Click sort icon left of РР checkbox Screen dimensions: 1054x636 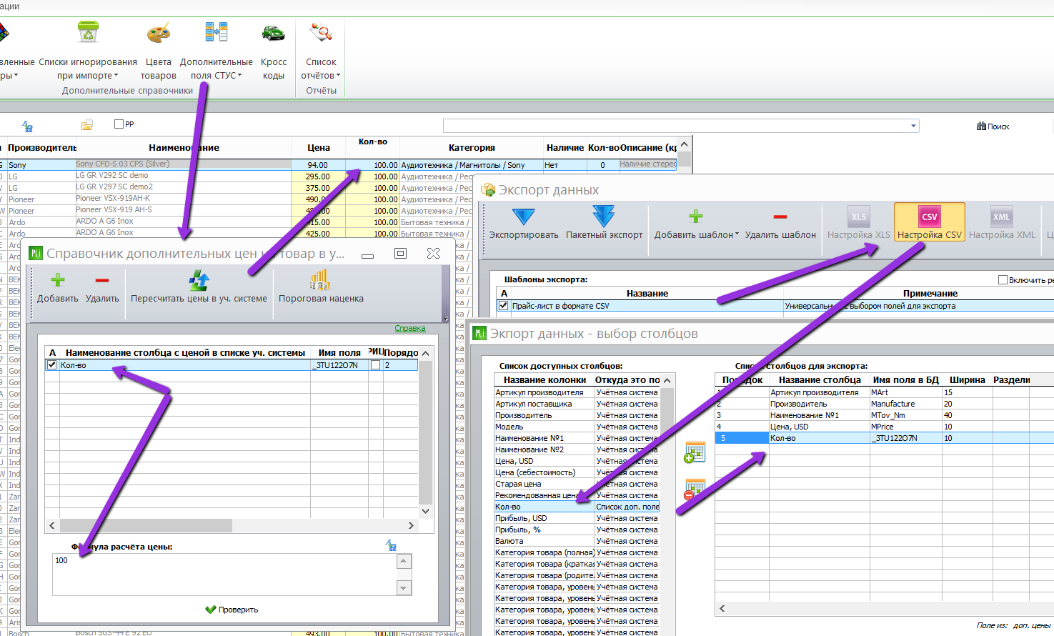(x=27, y=126)
